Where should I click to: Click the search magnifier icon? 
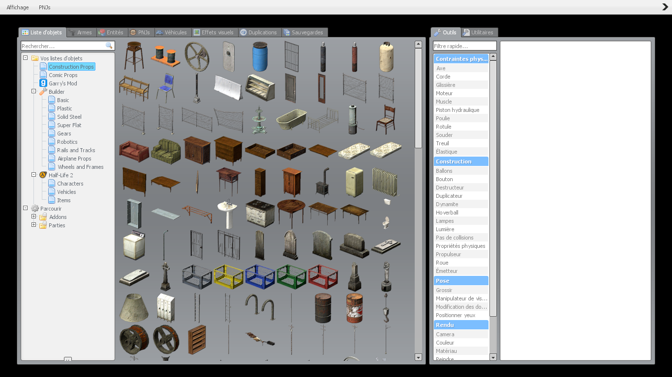109,46
